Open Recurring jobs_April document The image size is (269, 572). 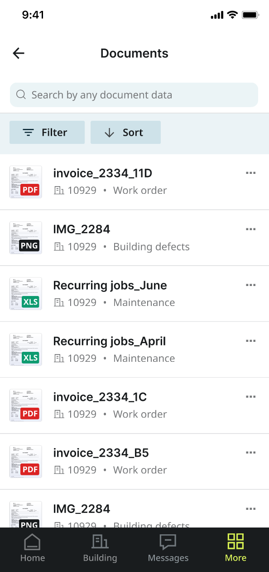(x=134, y=350)
